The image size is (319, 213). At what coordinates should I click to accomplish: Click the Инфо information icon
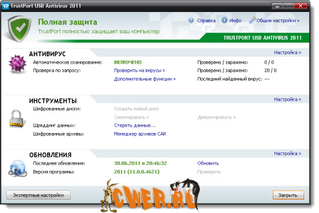(x=224, y=20)
